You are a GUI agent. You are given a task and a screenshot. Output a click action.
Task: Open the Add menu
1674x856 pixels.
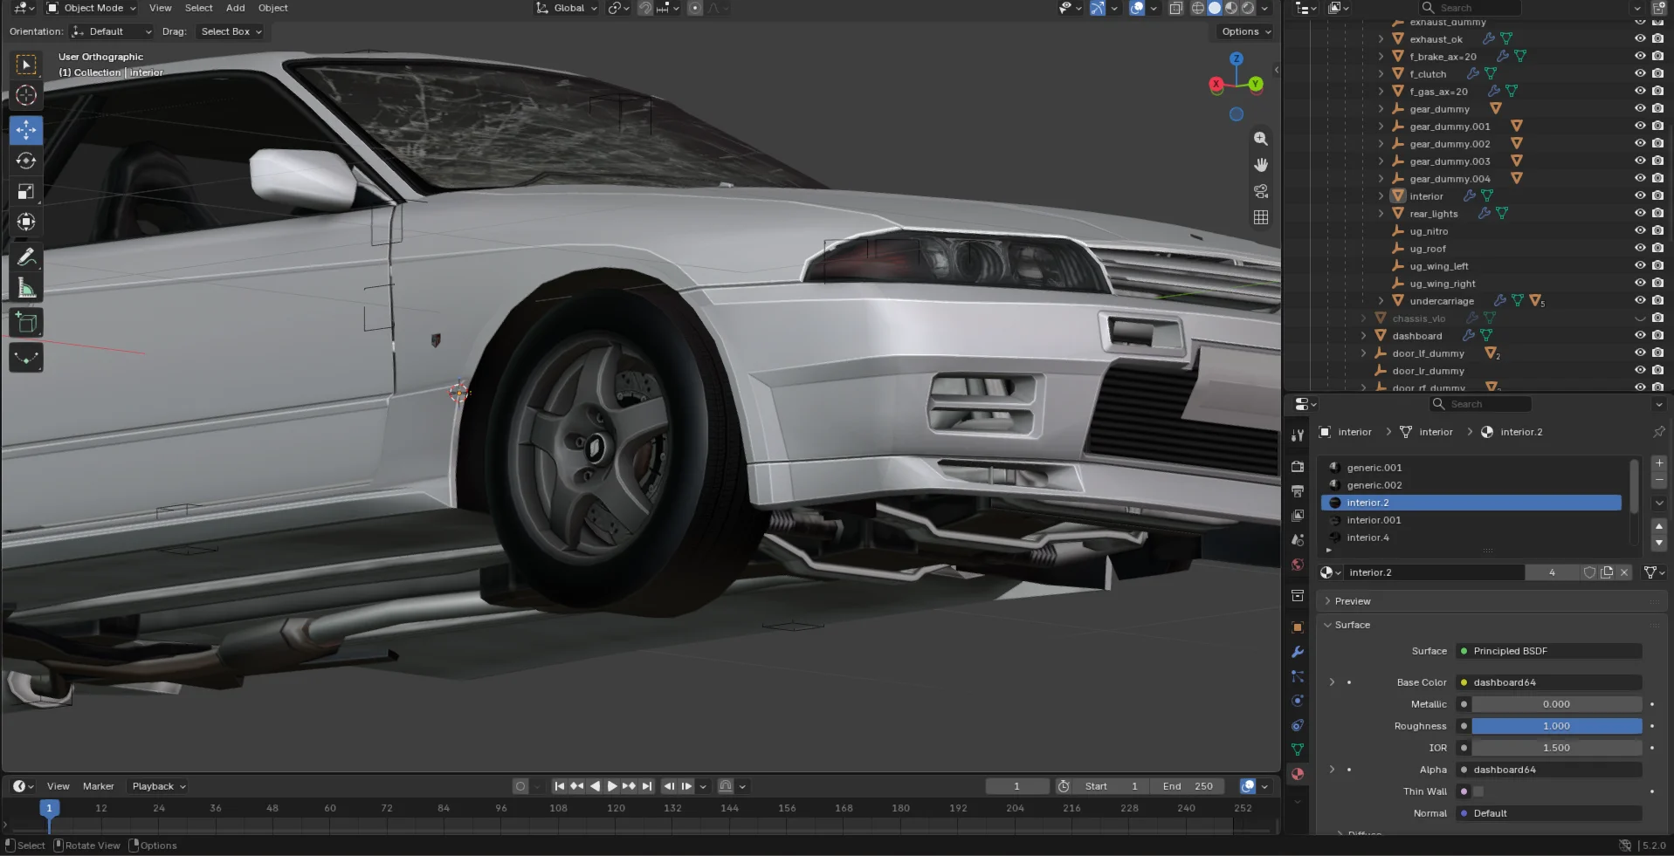click(236, 8)
